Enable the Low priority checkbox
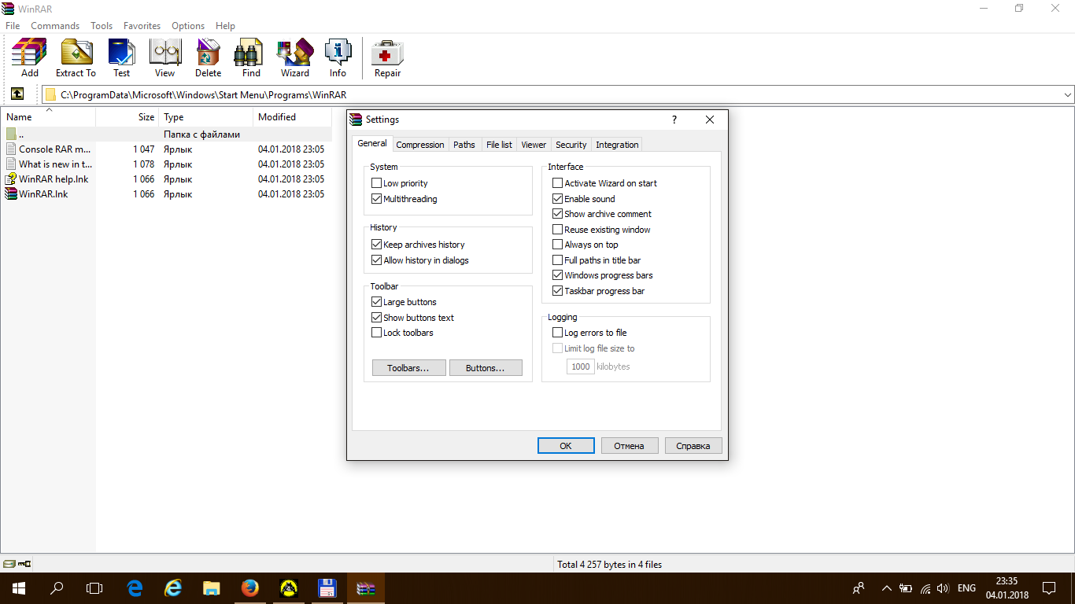The height and width of the screenshot is (604, 1075). pyautogui.click(x=376, y=182)
